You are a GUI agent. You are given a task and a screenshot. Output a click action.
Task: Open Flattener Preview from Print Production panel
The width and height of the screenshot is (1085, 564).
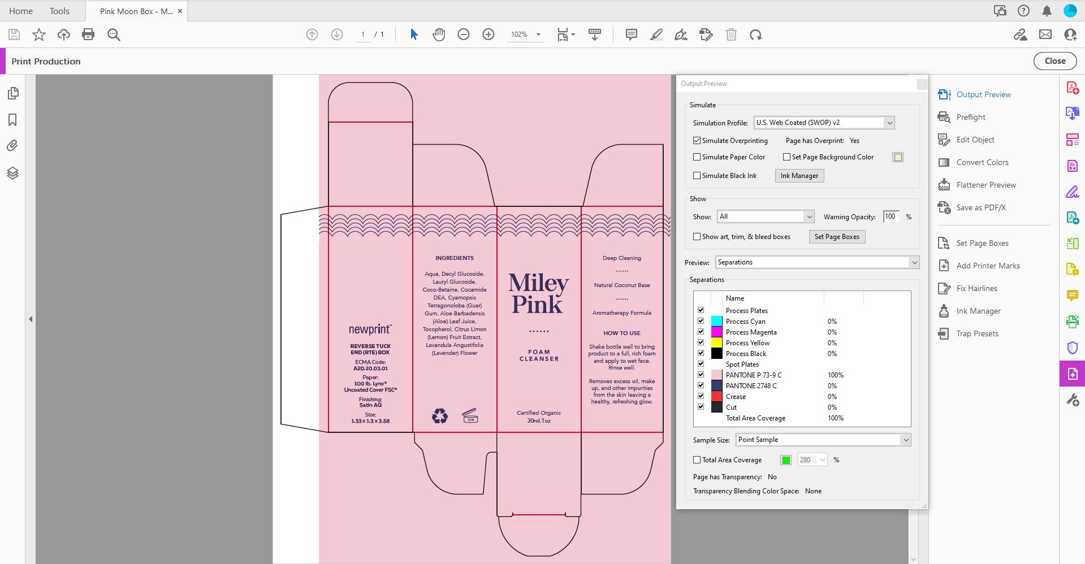[985, 185]
